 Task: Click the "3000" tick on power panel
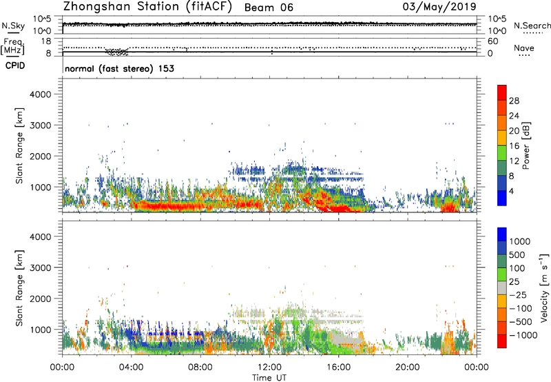point(40,125)
